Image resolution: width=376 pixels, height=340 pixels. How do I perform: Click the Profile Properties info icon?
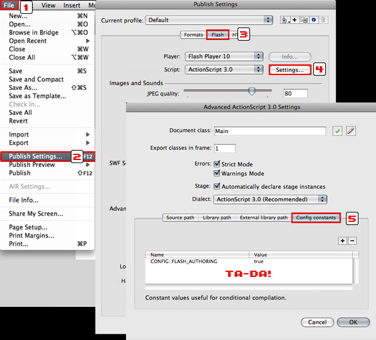point(314,20)
